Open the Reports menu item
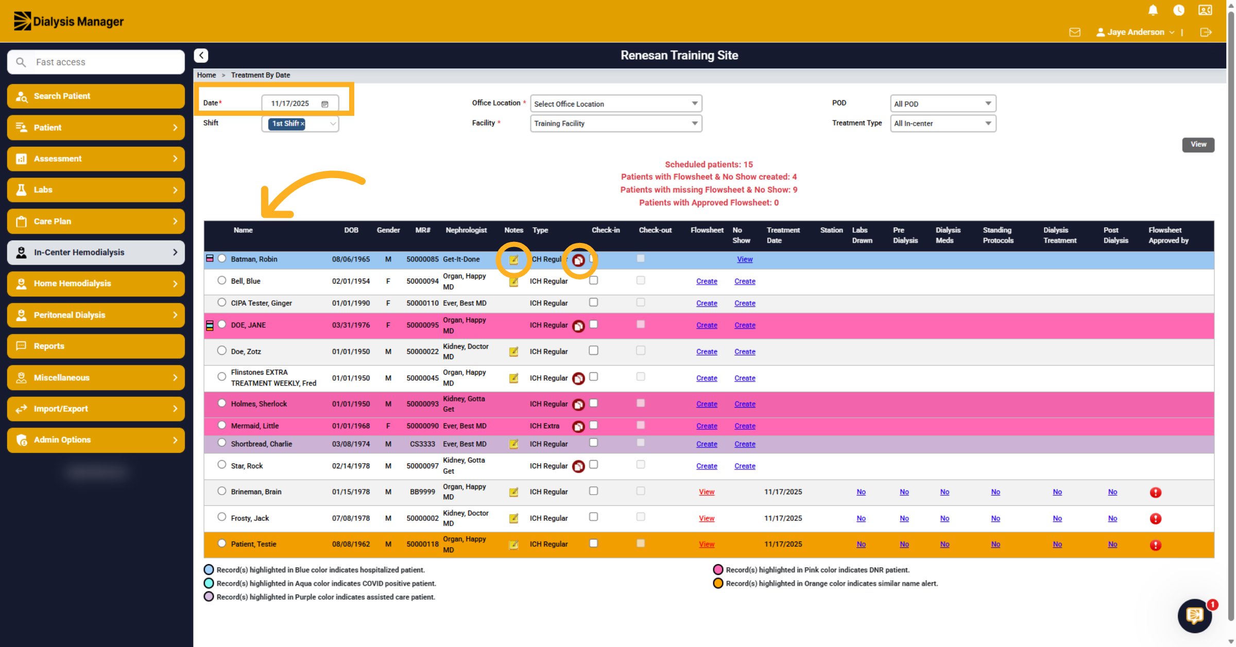 [96, 346]
